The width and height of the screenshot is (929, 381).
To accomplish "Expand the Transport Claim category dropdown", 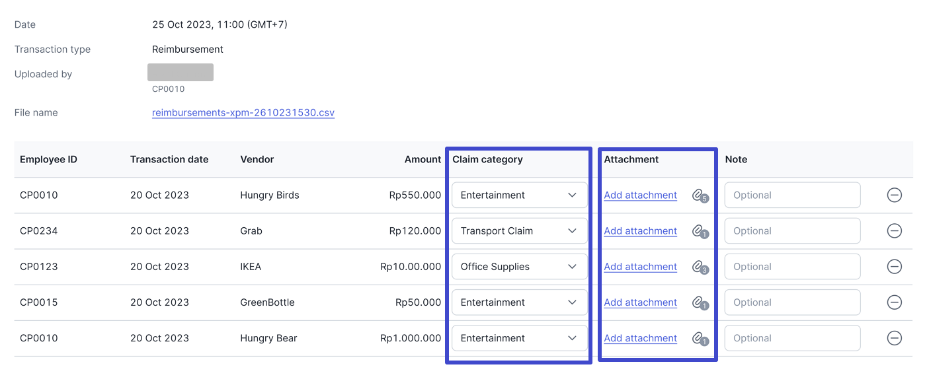I will [x=519, y=231].
